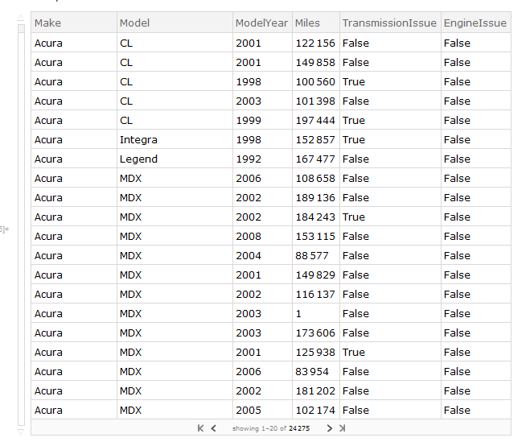This screenshot has height=446, width=530.
Task: Jump to last page of dataset
Action: [343, 428]
